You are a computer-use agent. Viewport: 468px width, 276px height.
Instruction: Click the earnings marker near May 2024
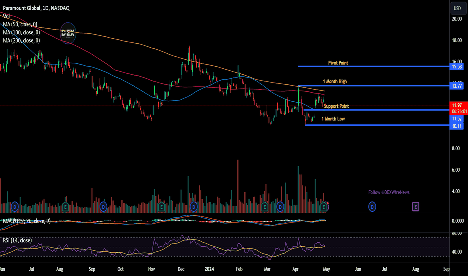(x=324, y=206)
